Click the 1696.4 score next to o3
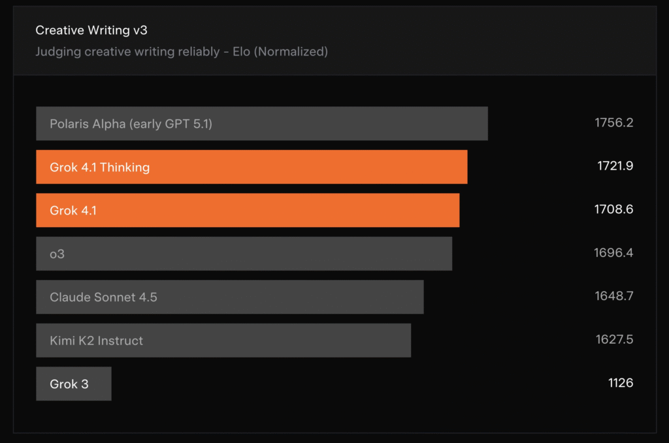This screenshot has height=443, width=669. (x=613, y=252)
